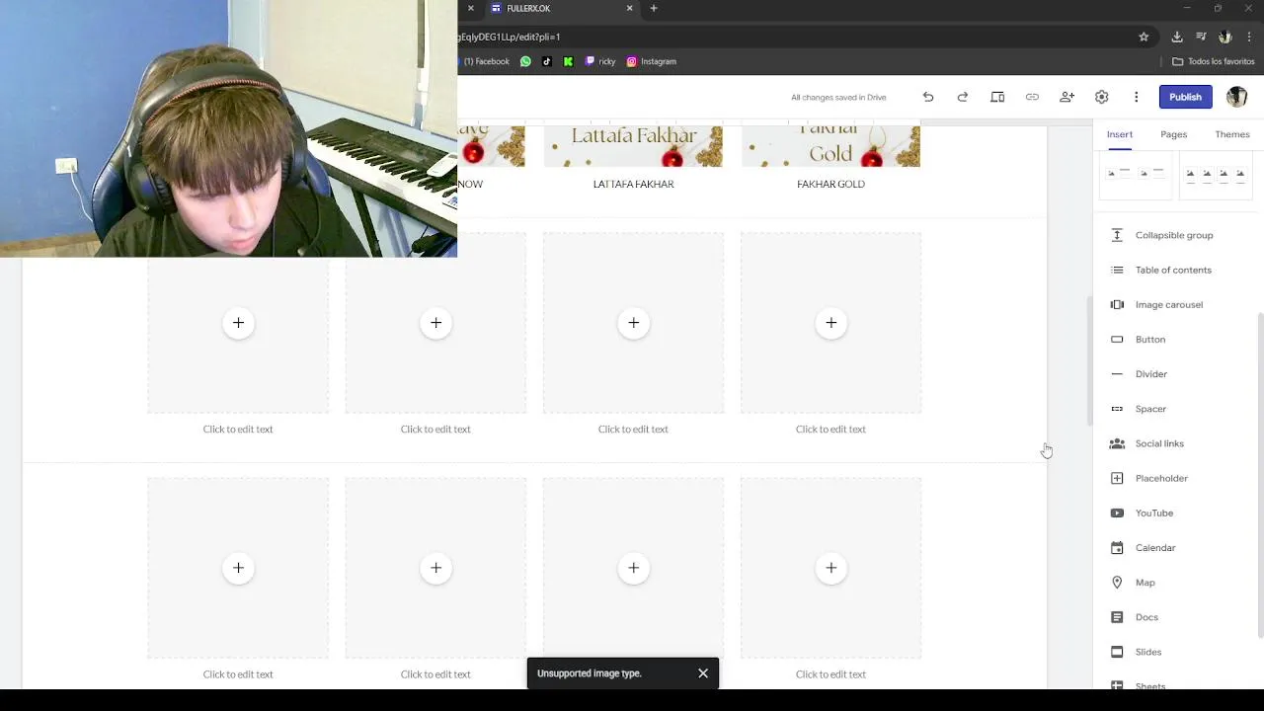Image resolution: width=1264 pixels, height=711 pixels.
Task: Insert a Collapsible group
Action: [x=1174, y=235]
